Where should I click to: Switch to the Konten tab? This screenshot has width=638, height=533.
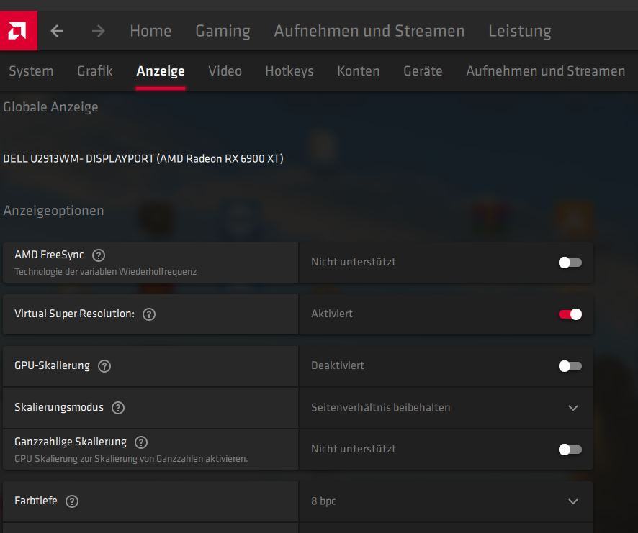coord(359,71)
